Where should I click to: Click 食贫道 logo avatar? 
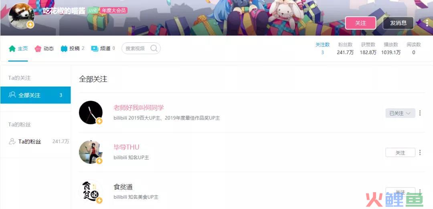[91, 191]
